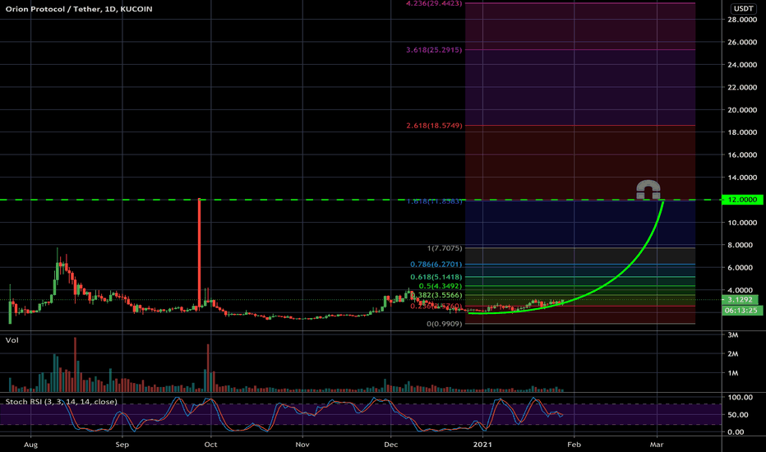Viewport: 766px width, 452px height.
Task: Click the 18.0000 value on the price axis
Action: pos(742,132)
